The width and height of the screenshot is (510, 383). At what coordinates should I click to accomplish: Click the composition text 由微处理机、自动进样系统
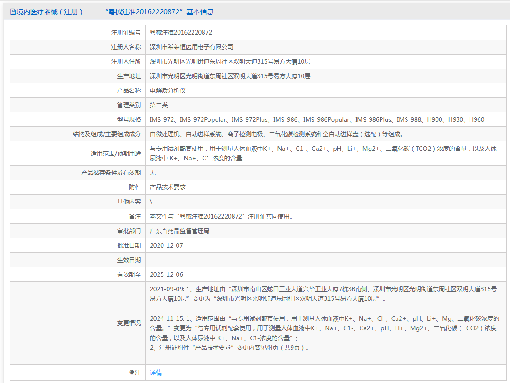[x=277, y=134]
